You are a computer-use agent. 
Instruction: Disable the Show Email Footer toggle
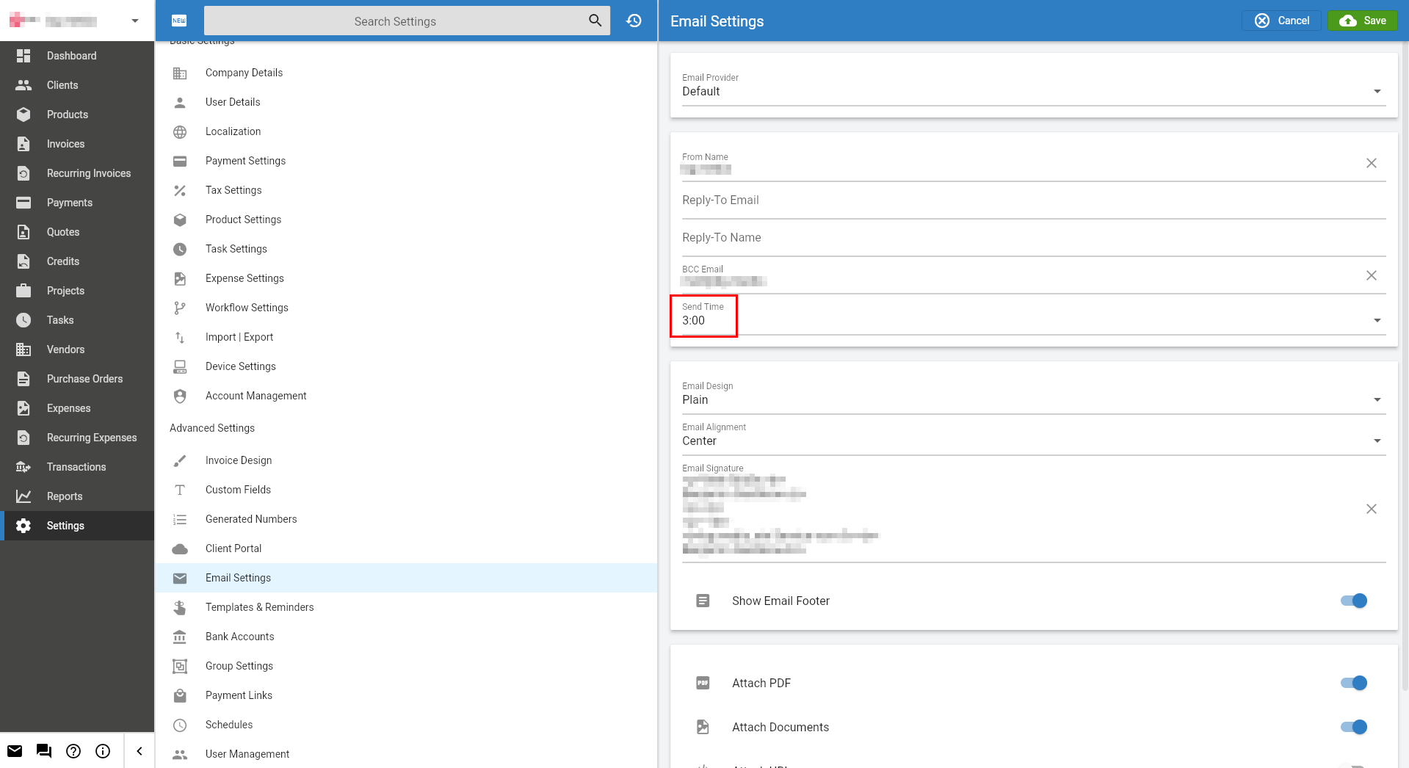click(1352, 601)
